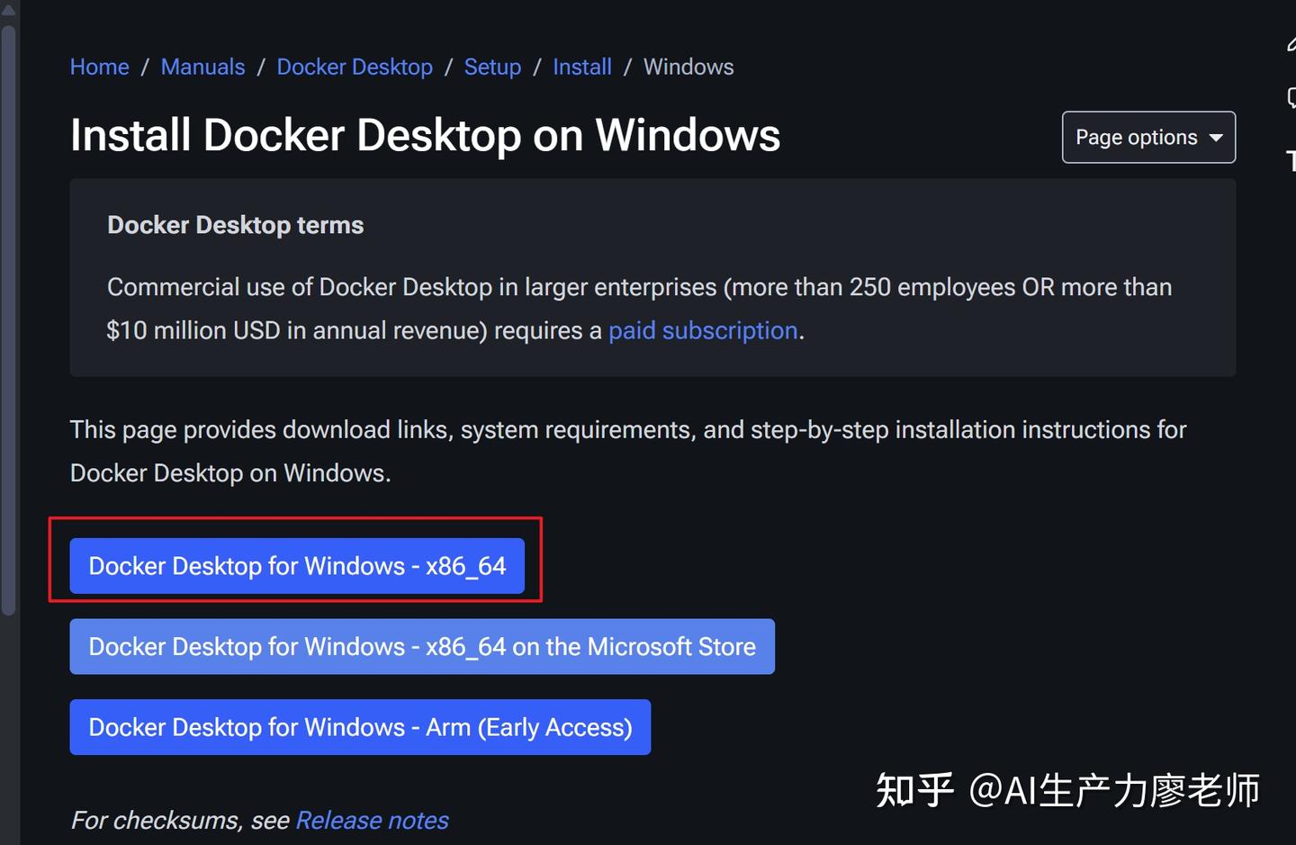Open the Release notes link
Image resolution: width=1296 pixels, height=845 pixels.
tap(372, 821)
